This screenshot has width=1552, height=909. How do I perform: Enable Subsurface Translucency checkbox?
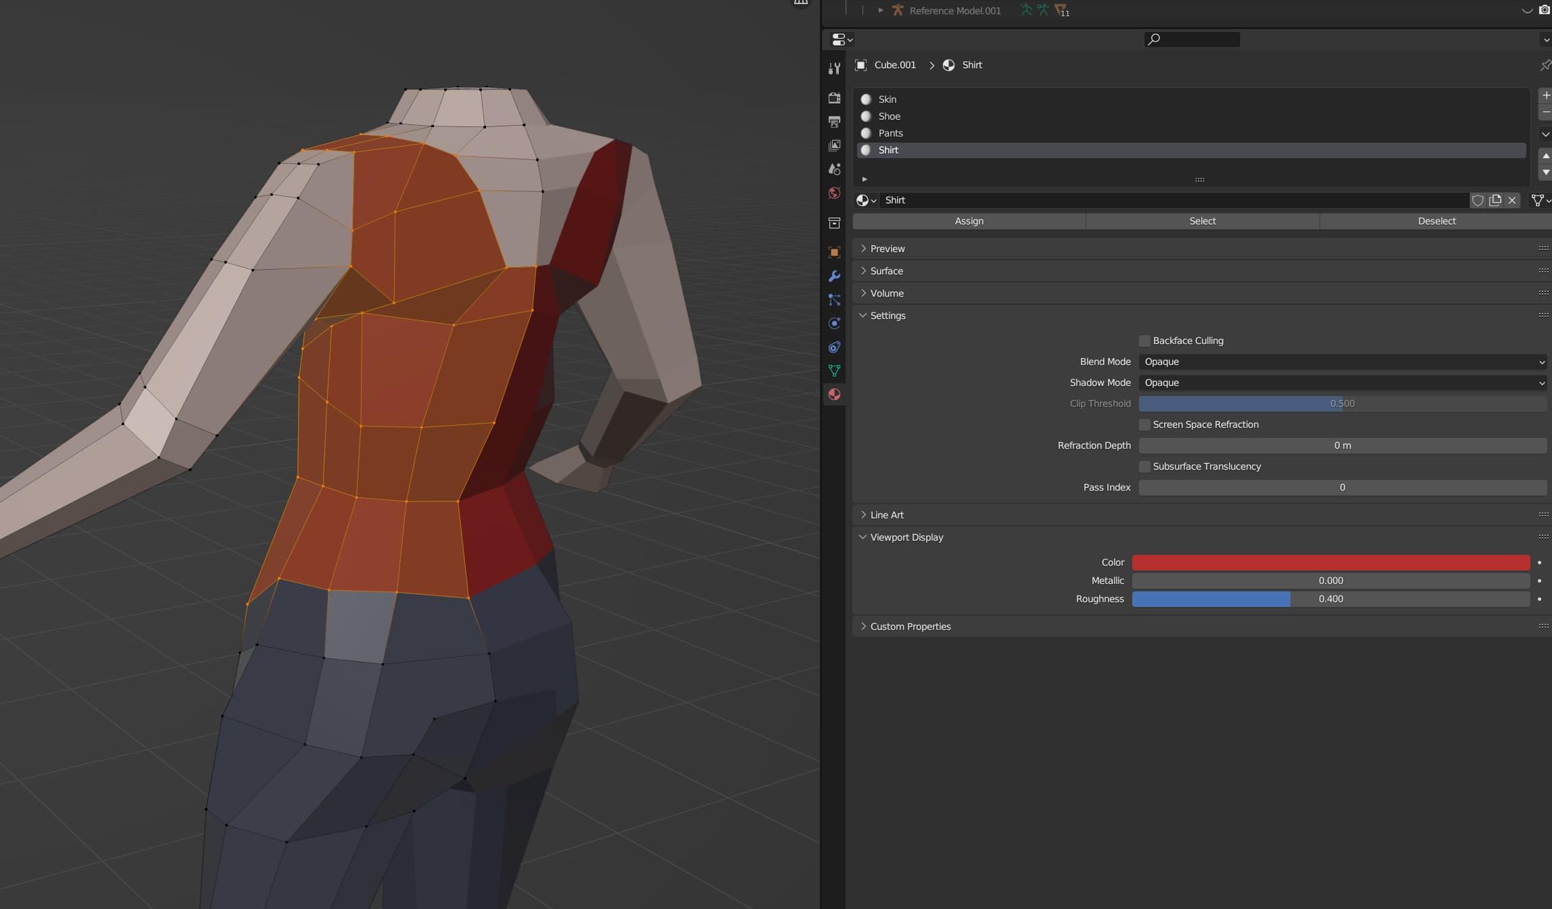point(1144,466)
